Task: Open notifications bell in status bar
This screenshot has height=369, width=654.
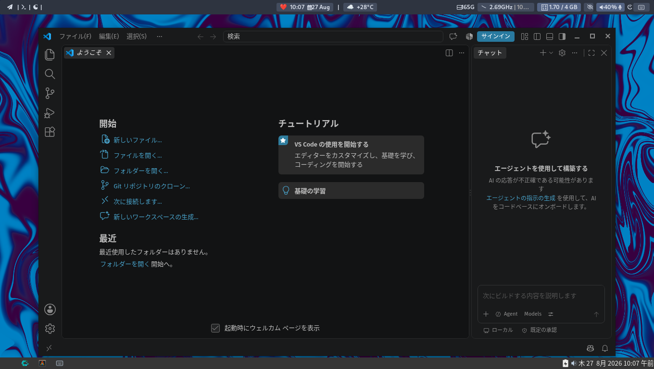Action: [605, 348]
